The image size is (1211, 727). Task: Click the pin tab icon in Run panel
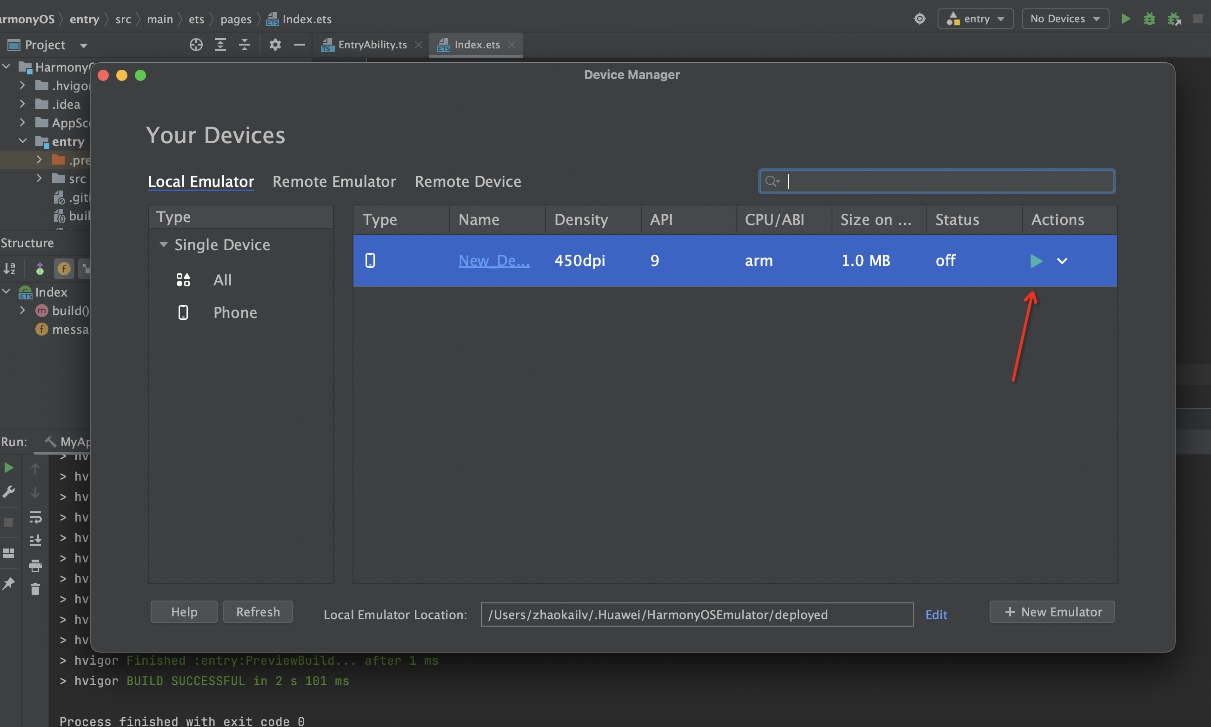coord(8,583)
